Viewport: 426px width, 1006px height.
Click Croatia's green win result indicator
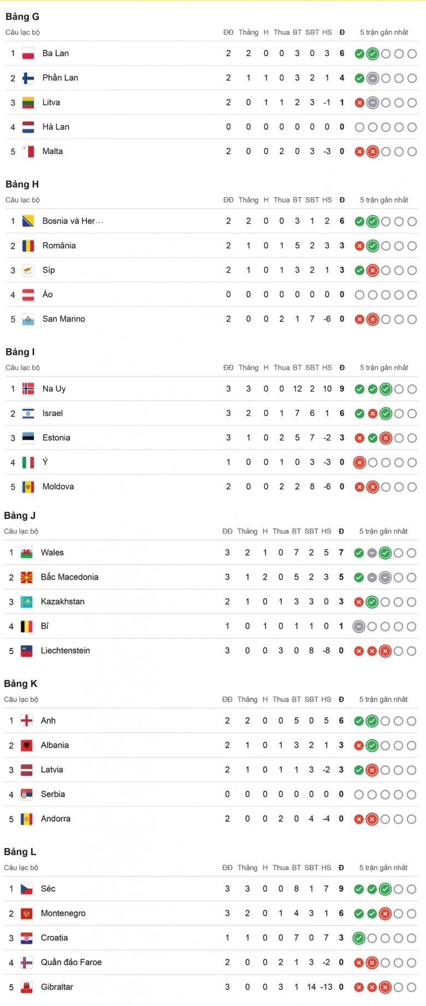(359, 938)
